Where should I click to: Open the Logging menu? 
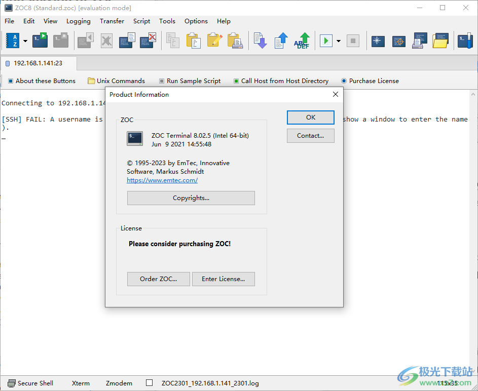click(x=79, y=21)
